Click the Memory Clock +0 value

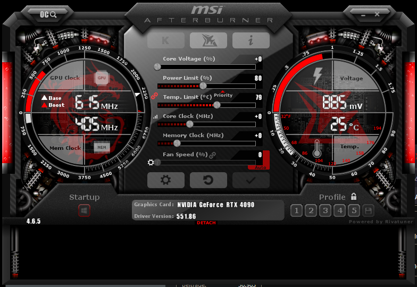pos(258,136)
